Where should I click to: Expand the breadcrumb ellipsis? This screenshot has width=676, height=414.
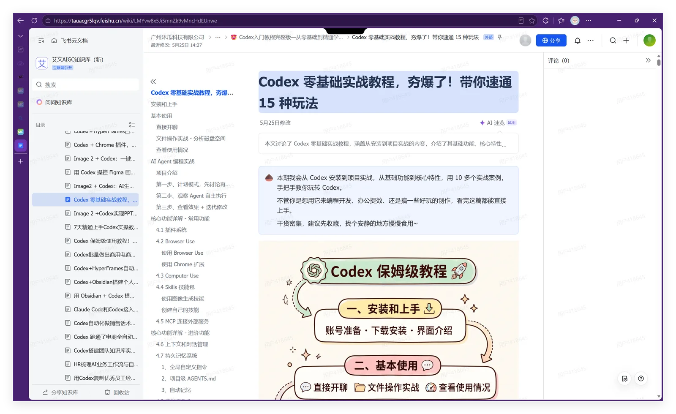pos(218,37)
